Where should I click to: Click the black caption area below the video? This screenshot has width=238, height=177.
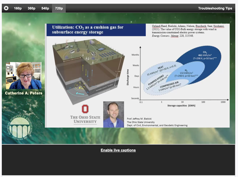click(x=118, y=160)
